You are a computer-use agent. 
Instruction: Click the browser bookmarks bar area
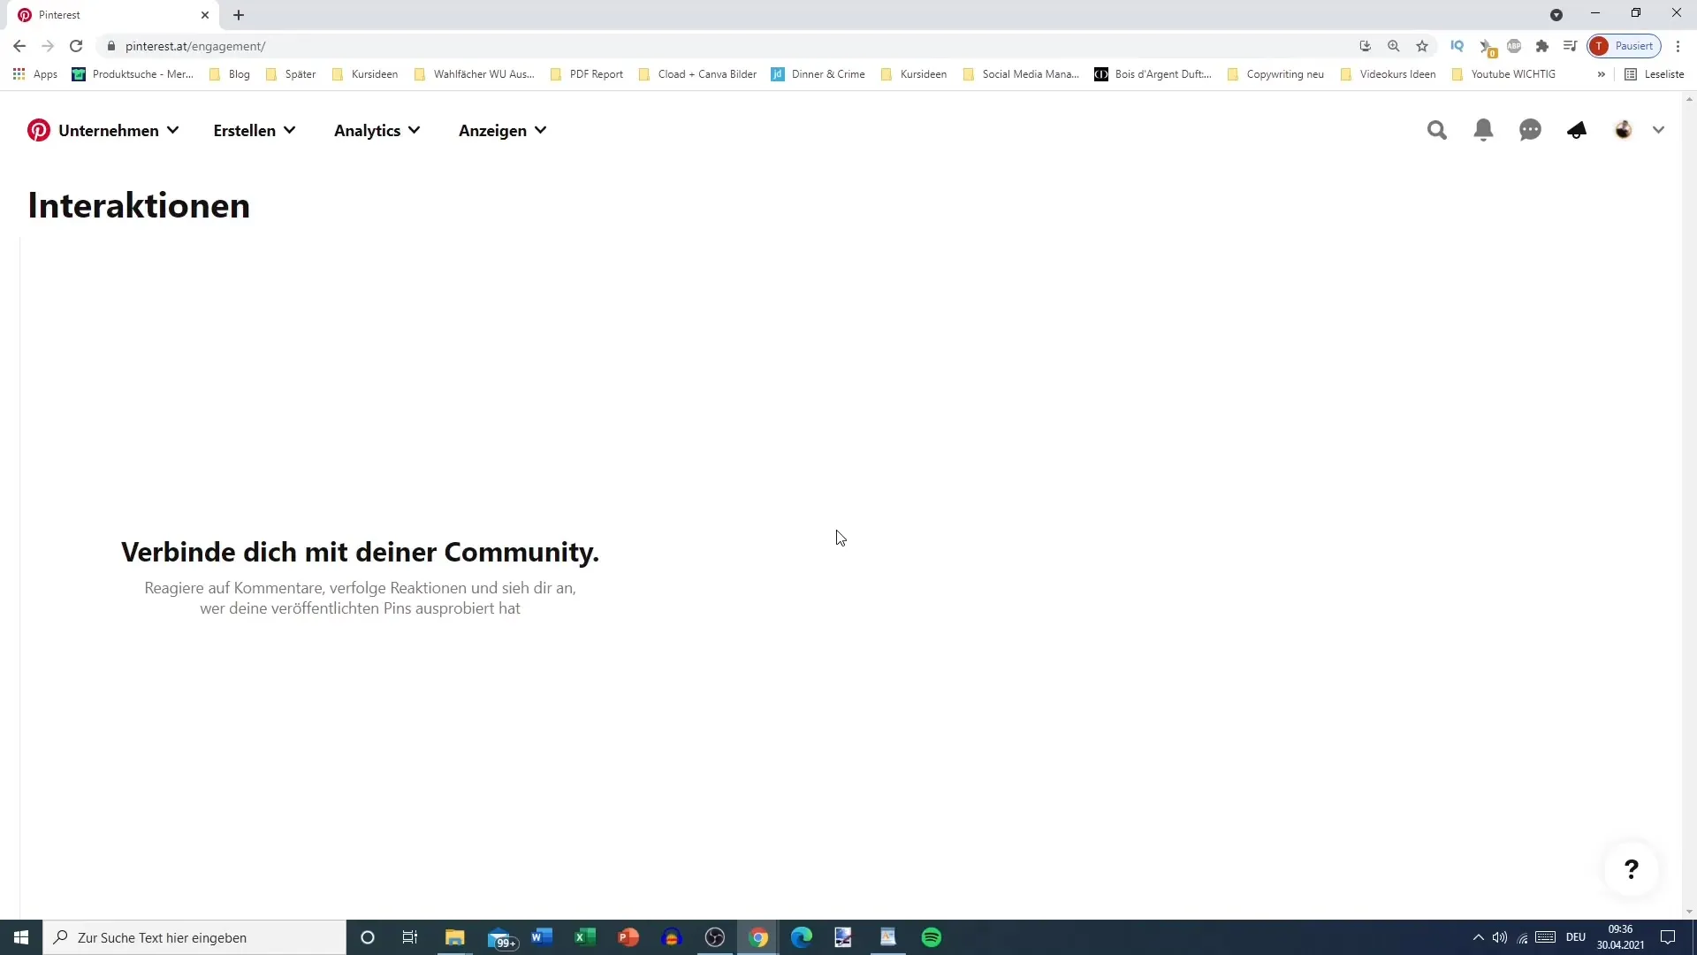click(848, 74)
